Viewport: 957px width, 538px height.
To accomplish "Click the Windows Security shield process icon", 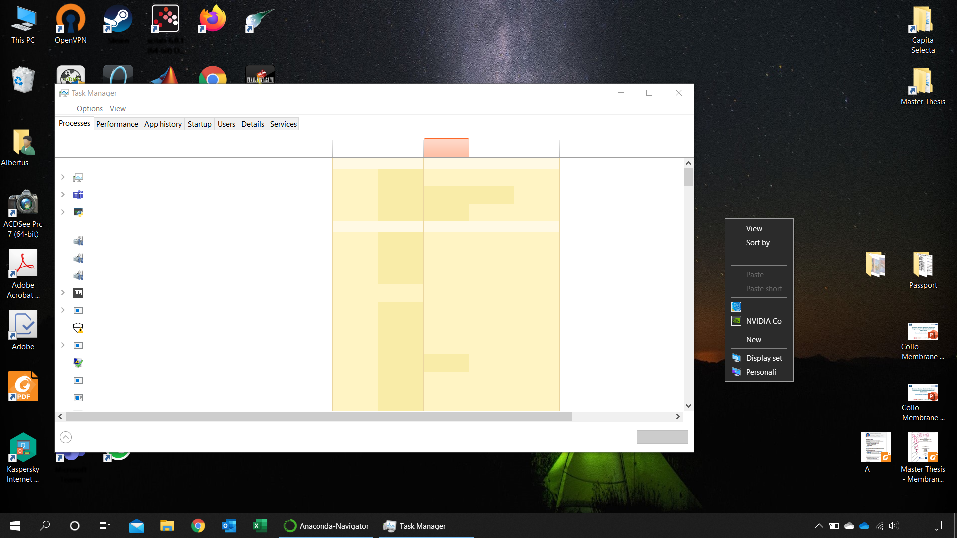I will click(x=78, y=328).
